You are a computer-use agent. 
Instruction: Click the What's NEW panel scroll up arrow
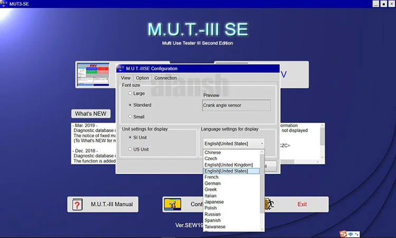click(322, 125)
